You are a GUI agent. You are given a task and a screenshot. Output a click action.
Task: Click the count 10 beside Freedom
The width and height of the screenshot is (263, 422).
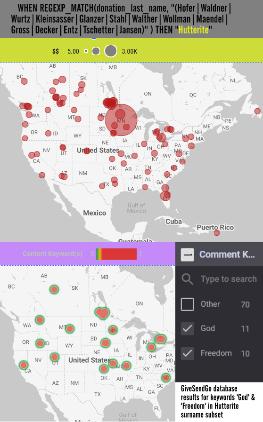pyautogui.click(x=245, y=353)
